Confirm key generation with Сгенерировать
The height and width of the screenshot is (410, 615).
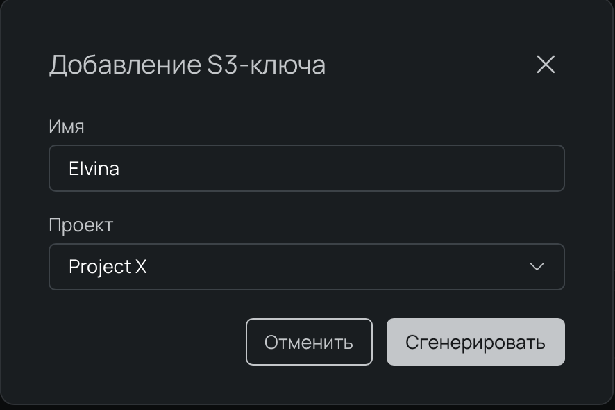click(475, 341)
